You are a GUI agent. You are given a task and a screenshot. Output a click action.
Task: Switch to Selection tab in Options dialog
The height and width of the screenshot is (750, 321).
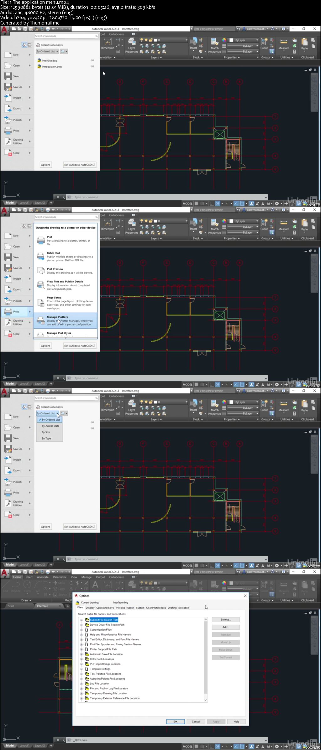coord(184,608)
